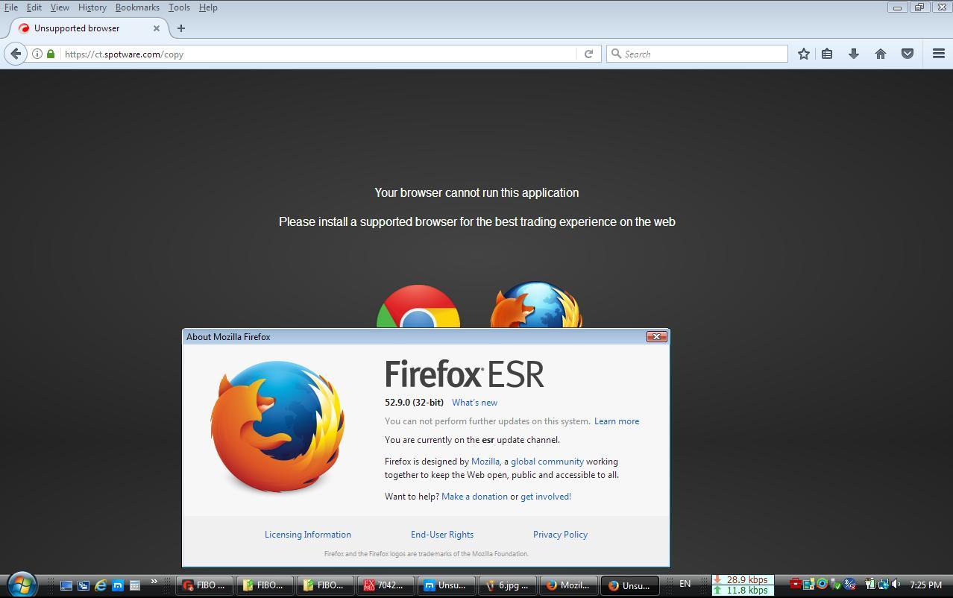Launch Internet Explorer from quick launch
Image resolution: width=953 pixels, height=598 pixels.
point(101,585)
